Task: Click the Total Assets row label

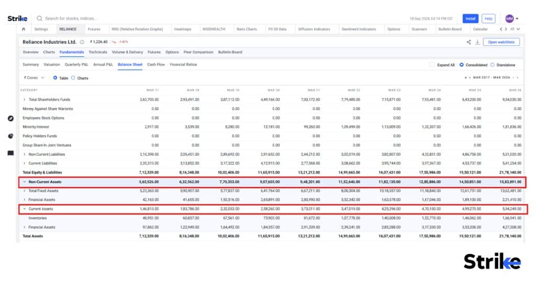Action: click(33, 236)
